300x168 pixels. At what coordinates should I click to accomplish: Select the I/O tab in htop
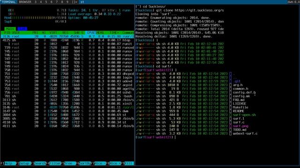click(x=22, y=29)
